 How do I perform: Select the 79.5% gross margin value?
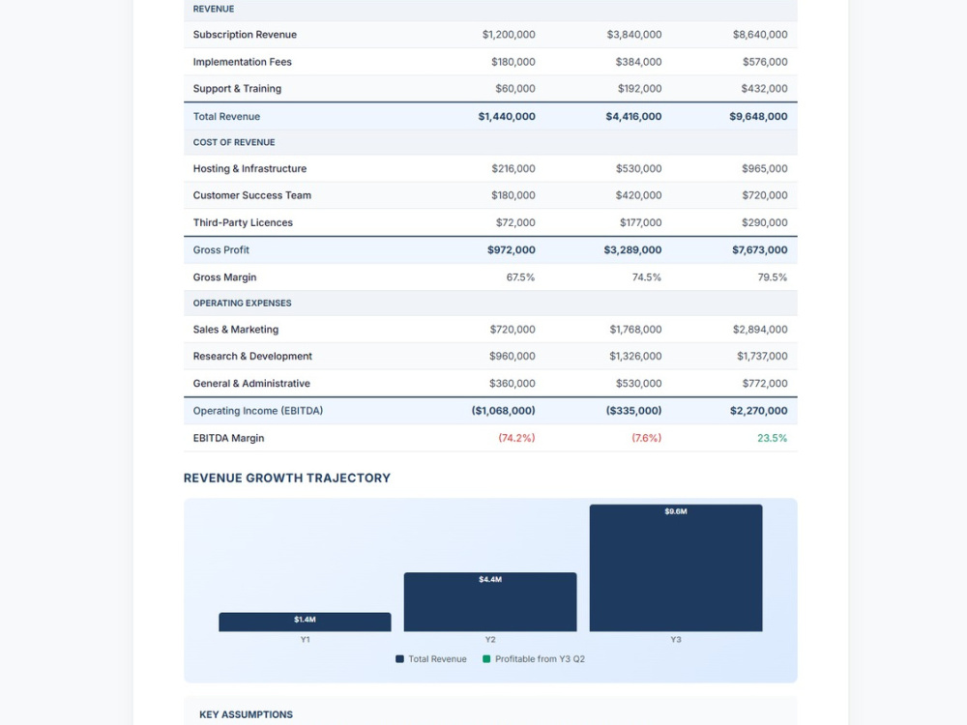click(772, 276)
